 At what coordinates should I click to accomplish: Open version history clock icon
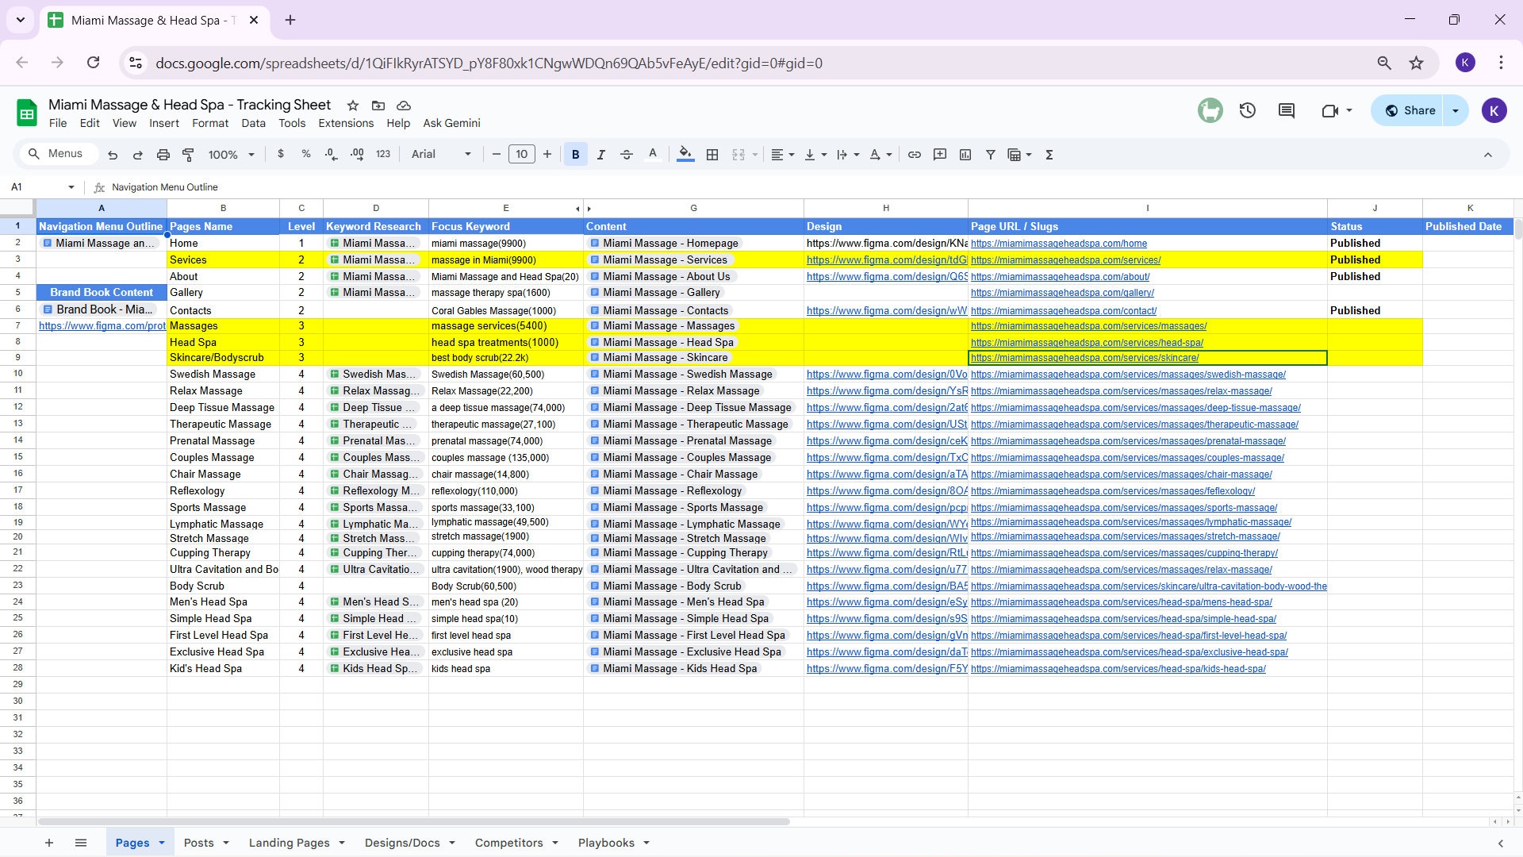coord(1247,110)
